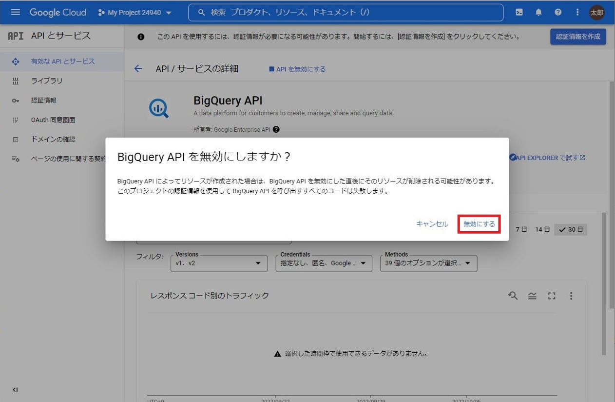615x402 pixels.
Task: Activate Cloud Shell terminal icon
Action: 519,13
